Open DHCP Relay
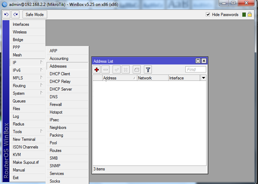The image size is (258, 184). [67, 82]
